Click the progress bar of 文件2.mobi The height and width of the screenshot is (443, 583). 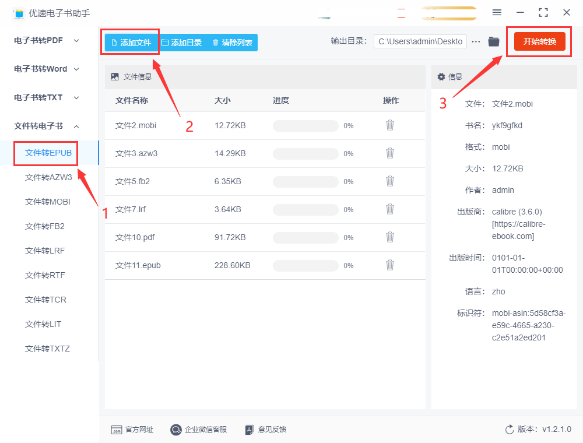305,126
